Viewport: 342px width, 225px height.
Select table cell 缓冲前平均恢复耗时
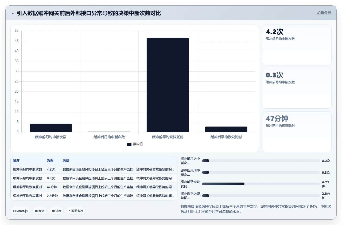coord(28,187)
